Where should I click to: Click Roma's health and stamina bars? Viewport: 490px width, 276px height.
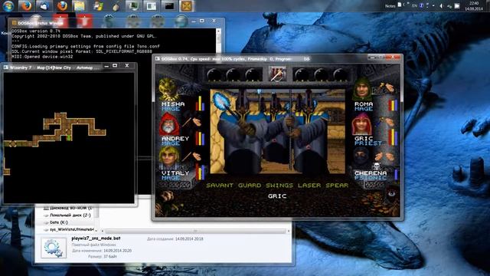(393, 105)
